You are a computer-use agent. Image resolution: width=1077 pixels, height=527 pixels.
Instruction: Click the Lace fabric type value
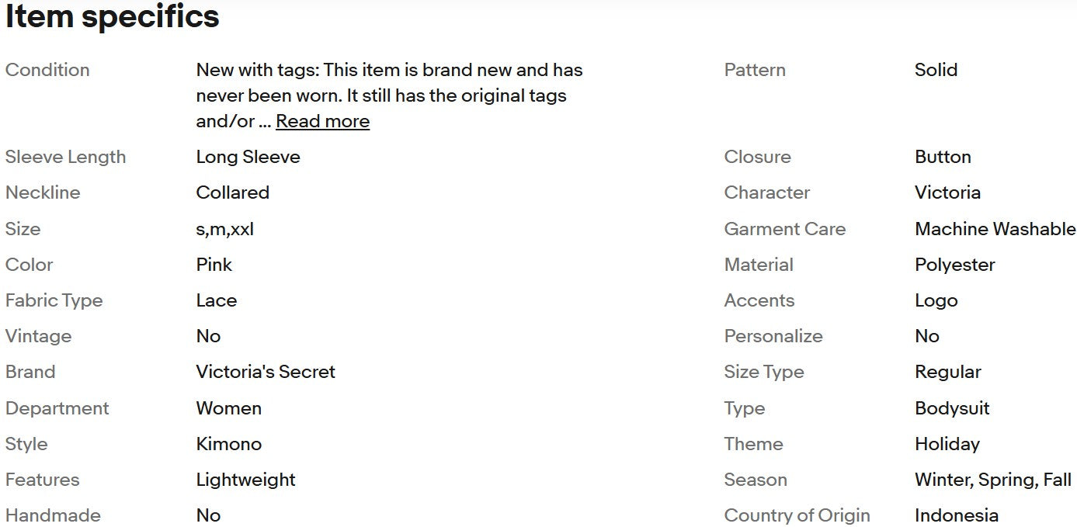click(x=216, y=300)
